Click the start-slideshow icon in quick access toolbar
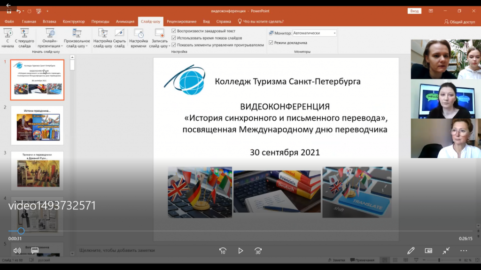Image resolution: width=481 pixels, height=270 pixels. [x=39, y=11]
